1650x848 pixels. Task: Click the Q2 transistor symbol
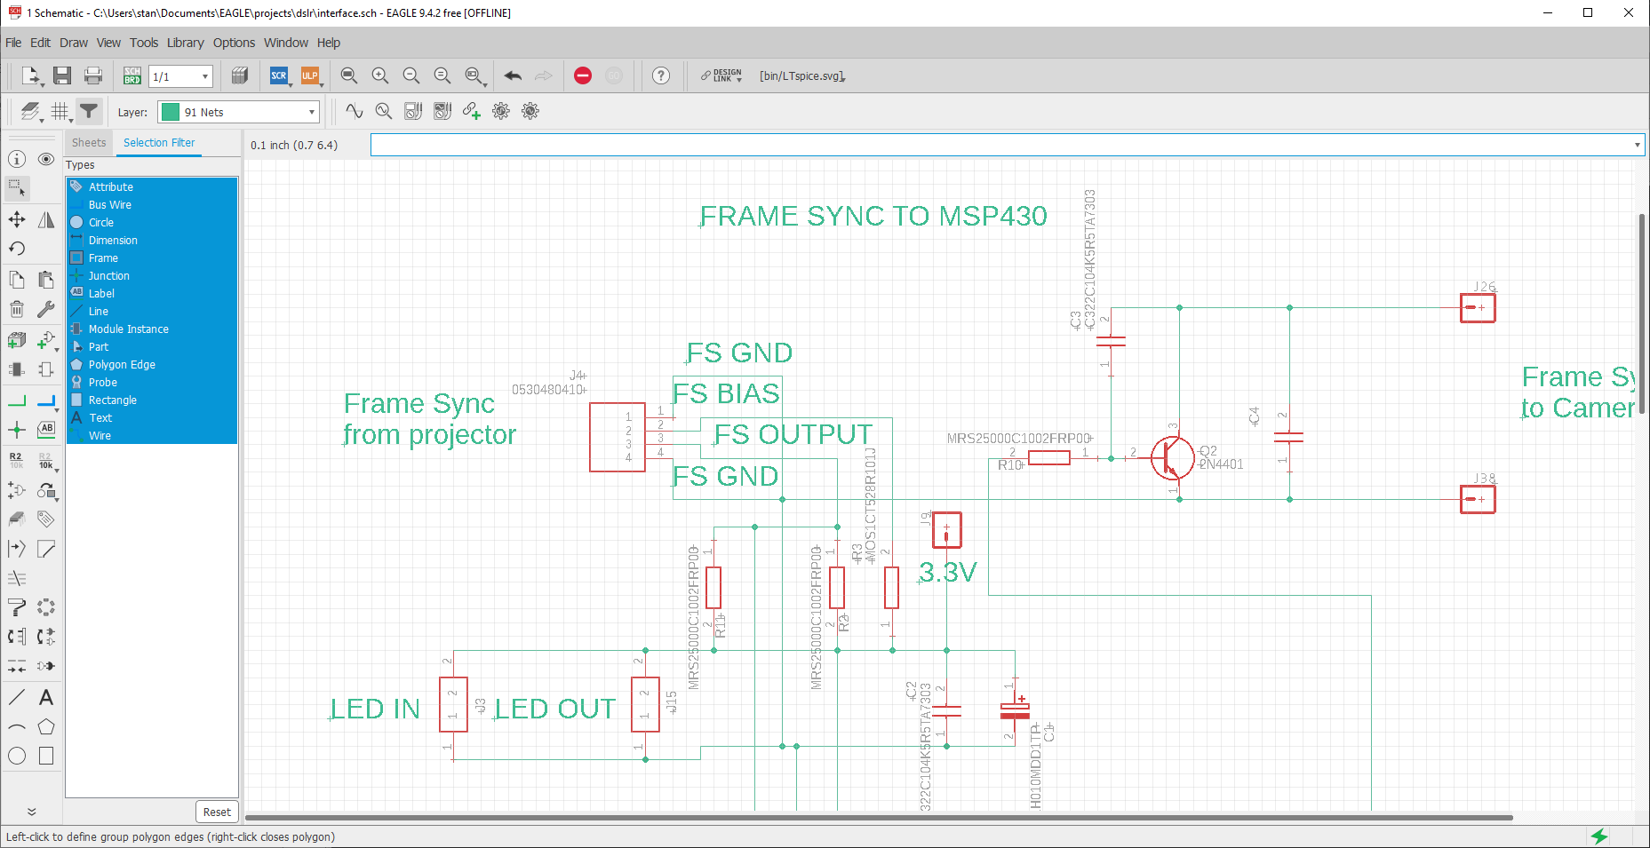coord(1171,458)
